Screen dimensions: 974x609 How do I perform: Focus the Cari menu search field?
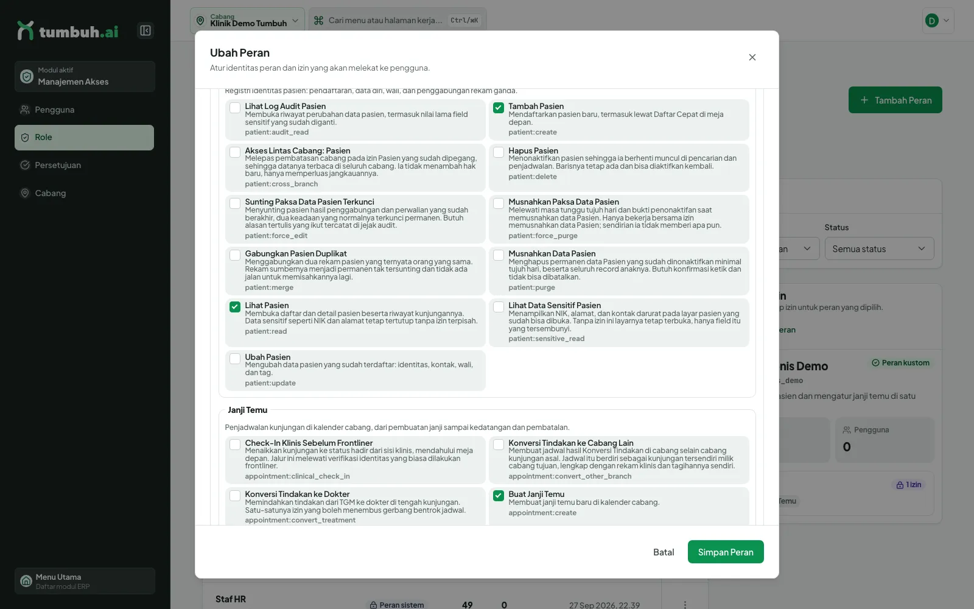point(398,21)
